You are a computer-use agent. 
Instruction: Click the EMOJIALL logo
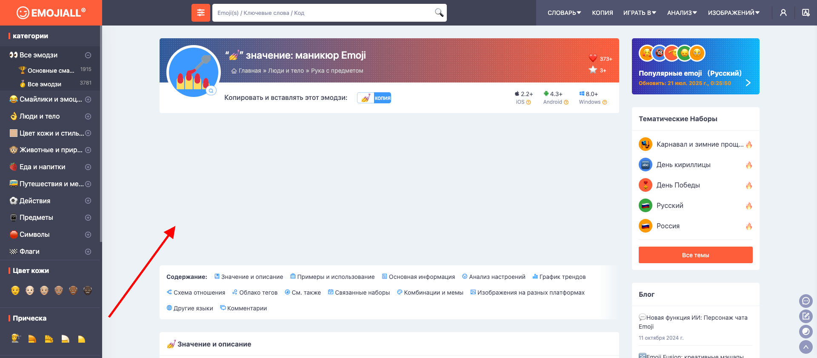[51, 13]
